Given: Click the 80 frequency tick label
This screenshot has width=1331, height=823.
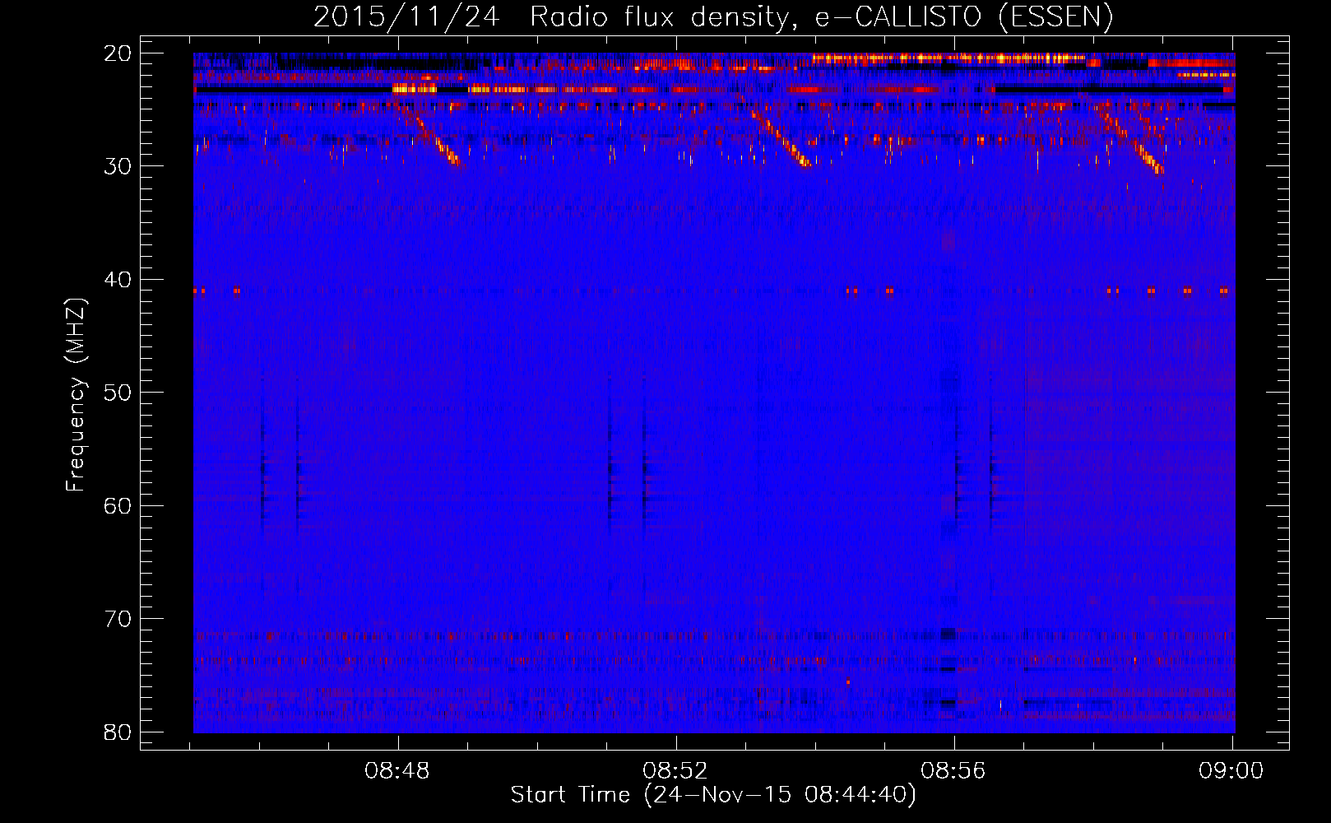Looking at the screenshot, I should (118, 732).
